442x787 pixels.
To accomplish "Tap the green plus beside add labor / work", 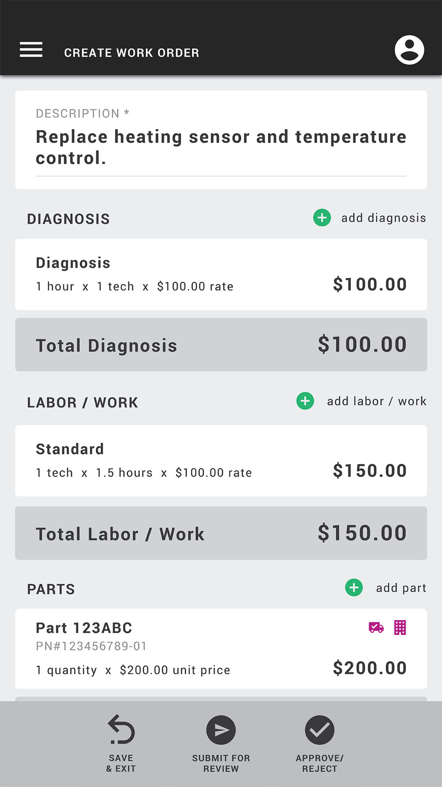I will (305, 401).
